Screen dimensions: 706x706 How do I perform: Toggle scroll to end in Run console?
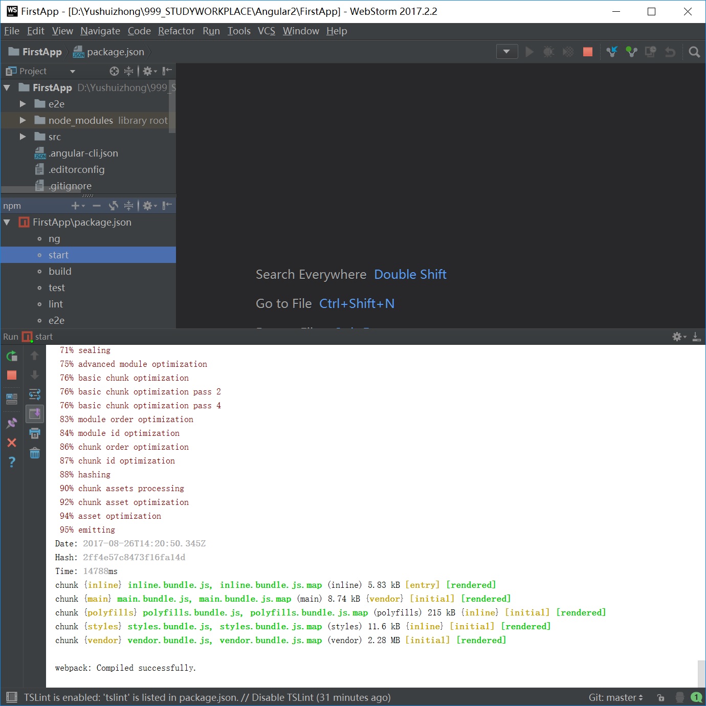point(35,413)
